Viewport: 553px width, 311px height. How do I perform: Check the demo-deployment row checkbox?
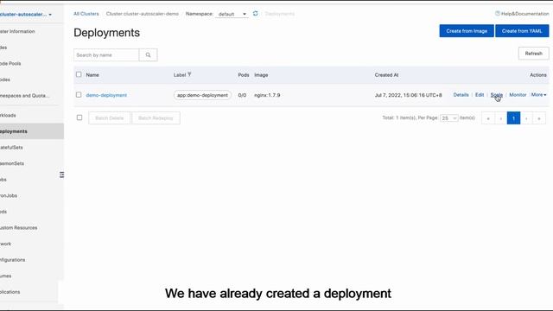79,94
